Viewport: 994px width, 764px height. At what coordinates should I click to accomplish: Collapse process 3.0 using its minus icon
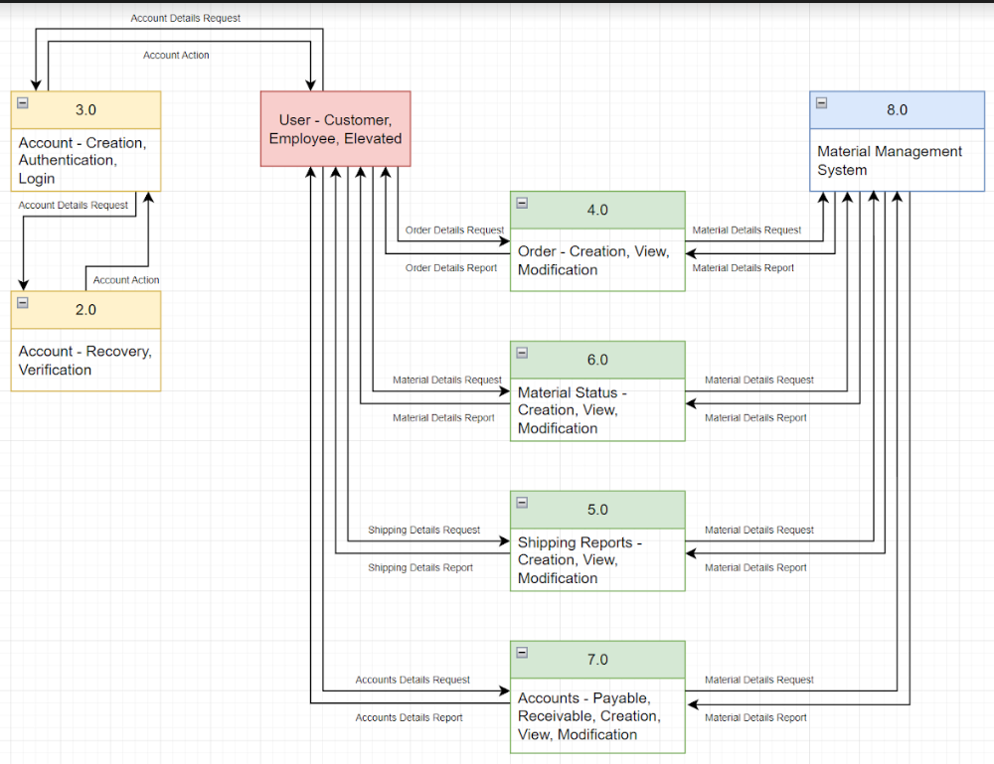click(x=21, y=100)
